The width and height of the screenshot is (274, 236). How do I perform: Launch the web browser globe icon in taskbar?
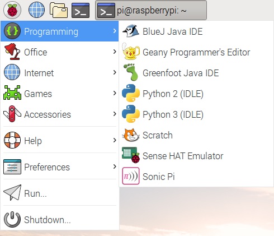[36, 10]
